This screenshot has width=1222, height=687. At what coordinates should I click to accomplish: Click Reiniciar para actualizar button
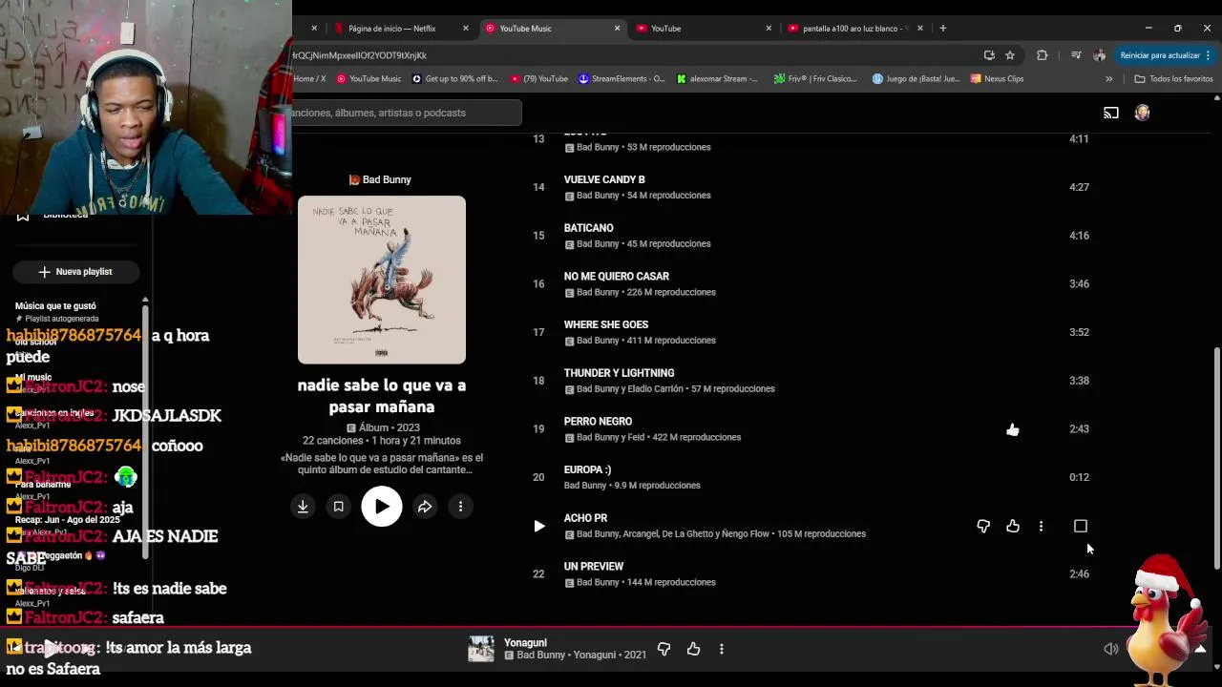(1165, 55)
